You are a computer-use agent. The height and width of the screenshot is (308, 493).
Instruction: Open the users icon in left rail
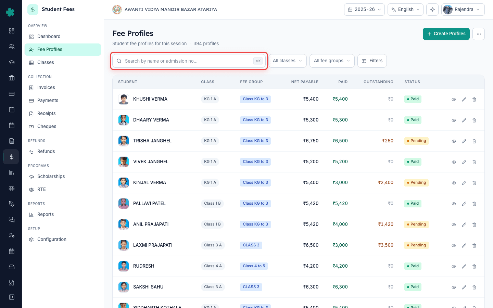point(12,47)
